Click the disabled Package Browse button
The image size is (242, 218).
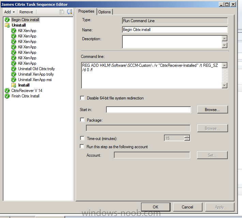click(212, 128)
